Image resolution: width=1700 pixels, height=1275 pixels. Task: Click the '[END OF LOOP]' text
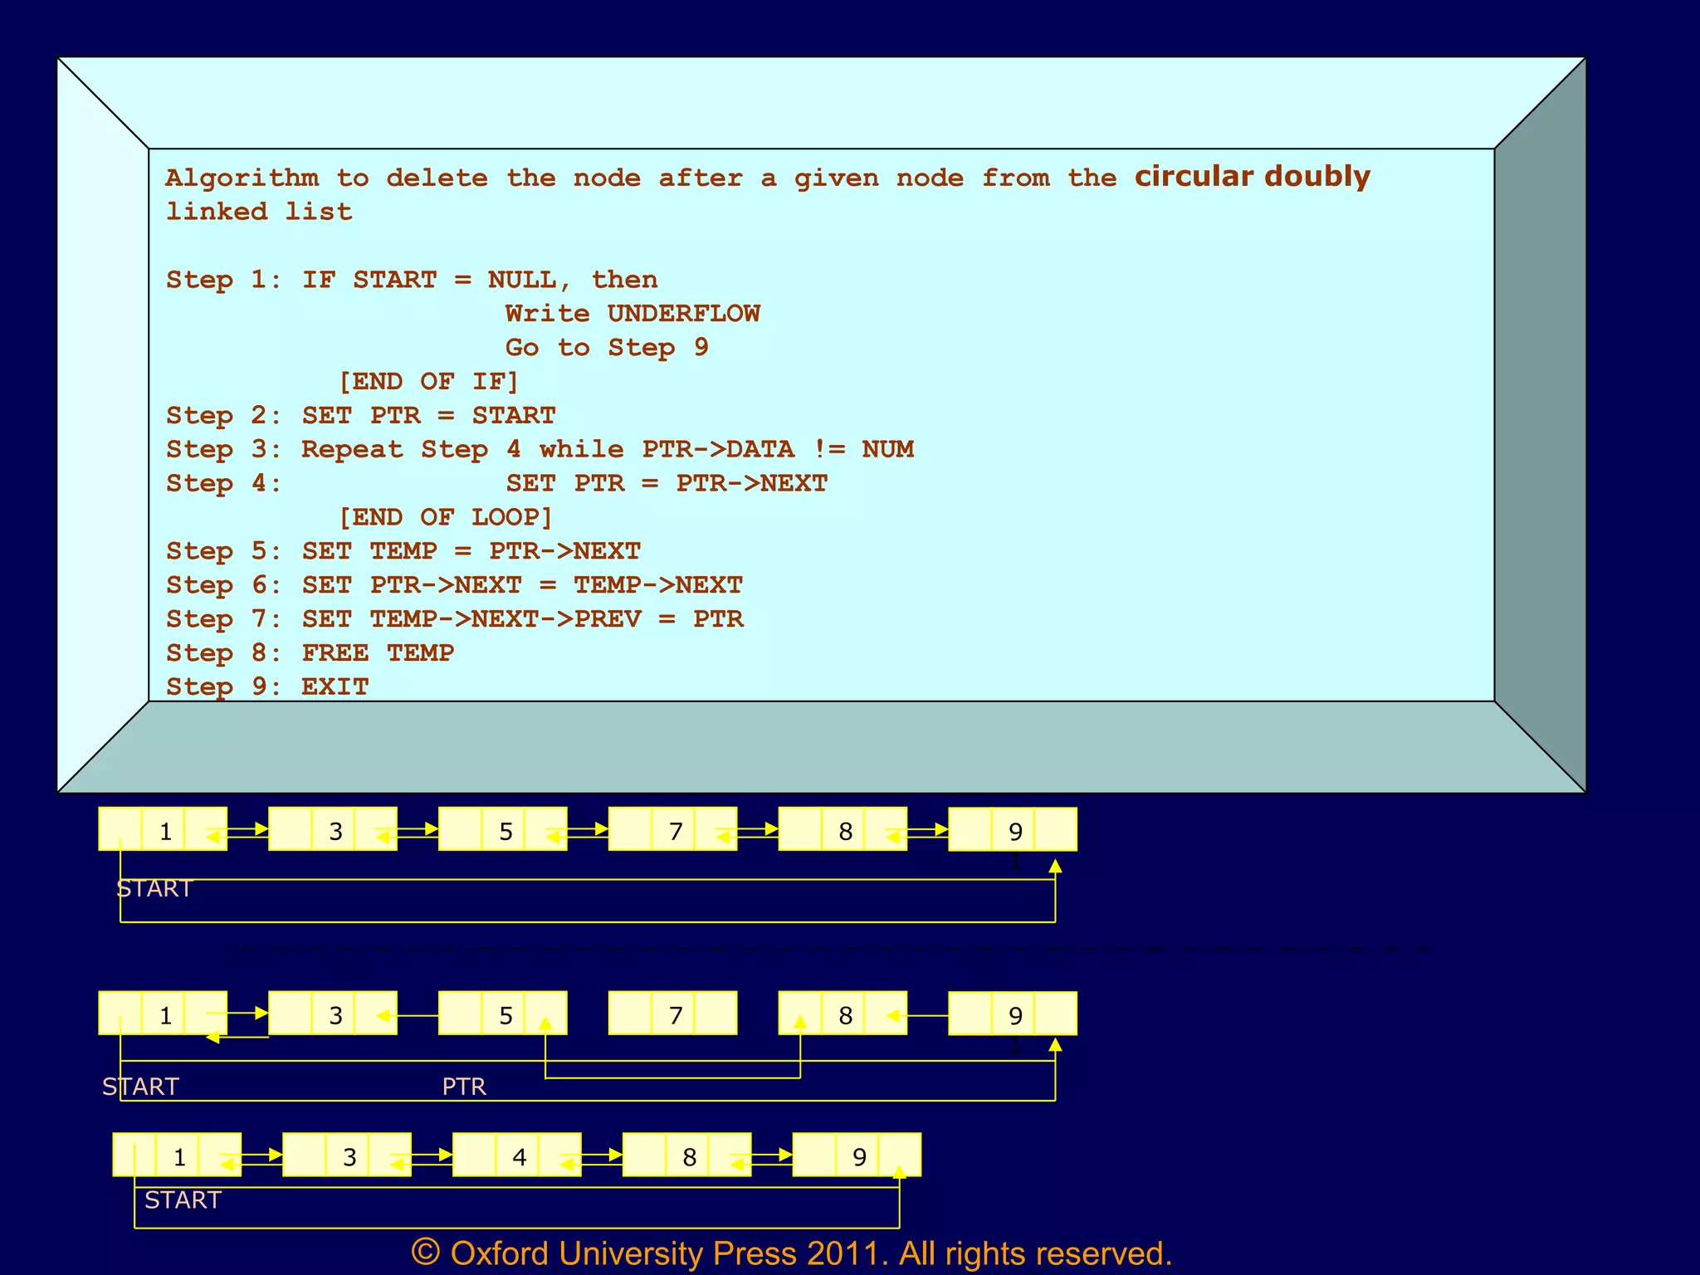[446, 517]
